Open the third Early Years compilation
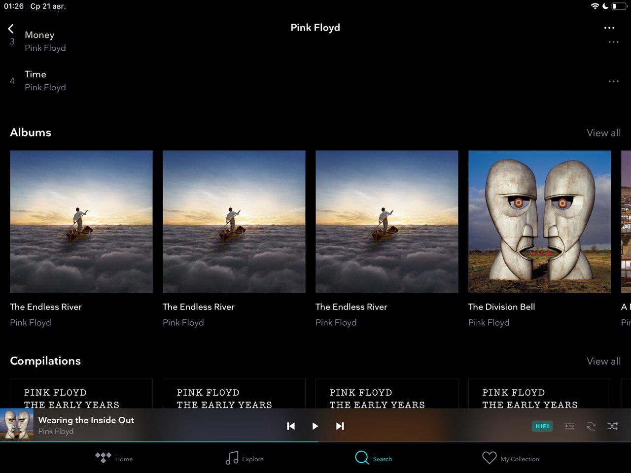This screenshot has width=631, height=473. coord(387,394)
